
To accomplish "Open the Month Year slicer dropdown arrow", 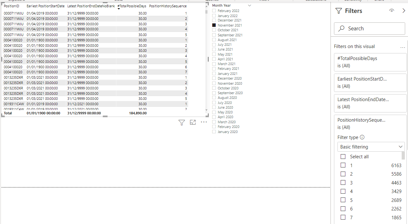I will (x=250, y=5).
